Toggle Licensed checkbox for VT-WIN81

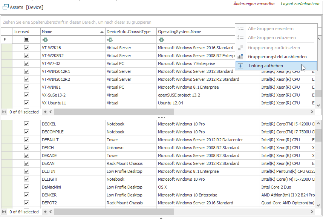(26, 87)
